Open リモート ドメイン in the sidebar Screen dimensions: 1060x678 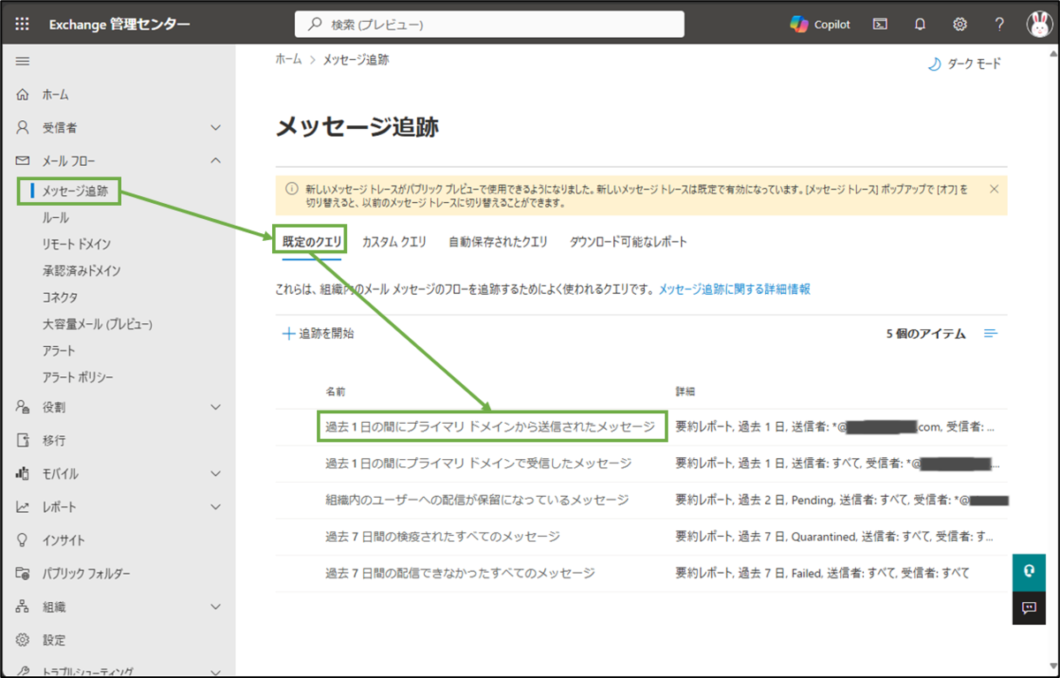[x=76, y=244]
